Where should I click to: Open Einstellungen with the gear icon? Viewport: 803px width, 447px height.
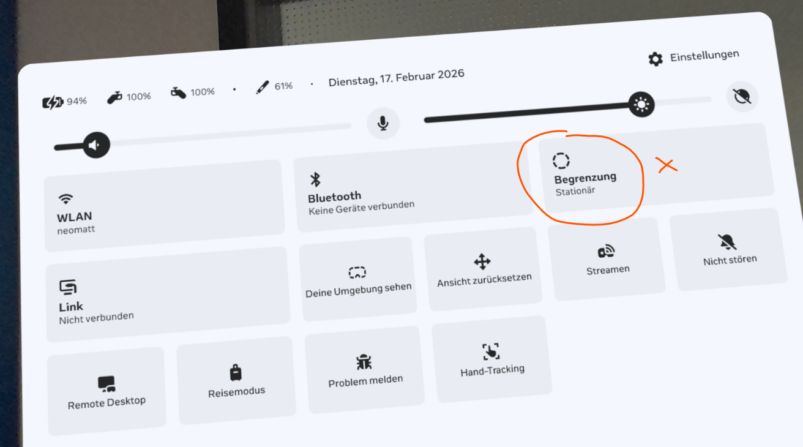pyautogui.click(x=655, y=59)
